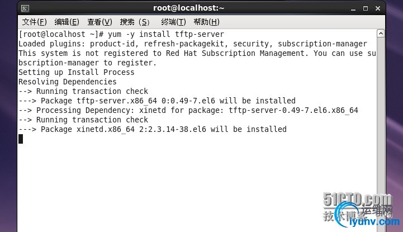Minimize the root@localhost terminal window
The width and height of the screenshot is (403, 232).
coord(353,8)
